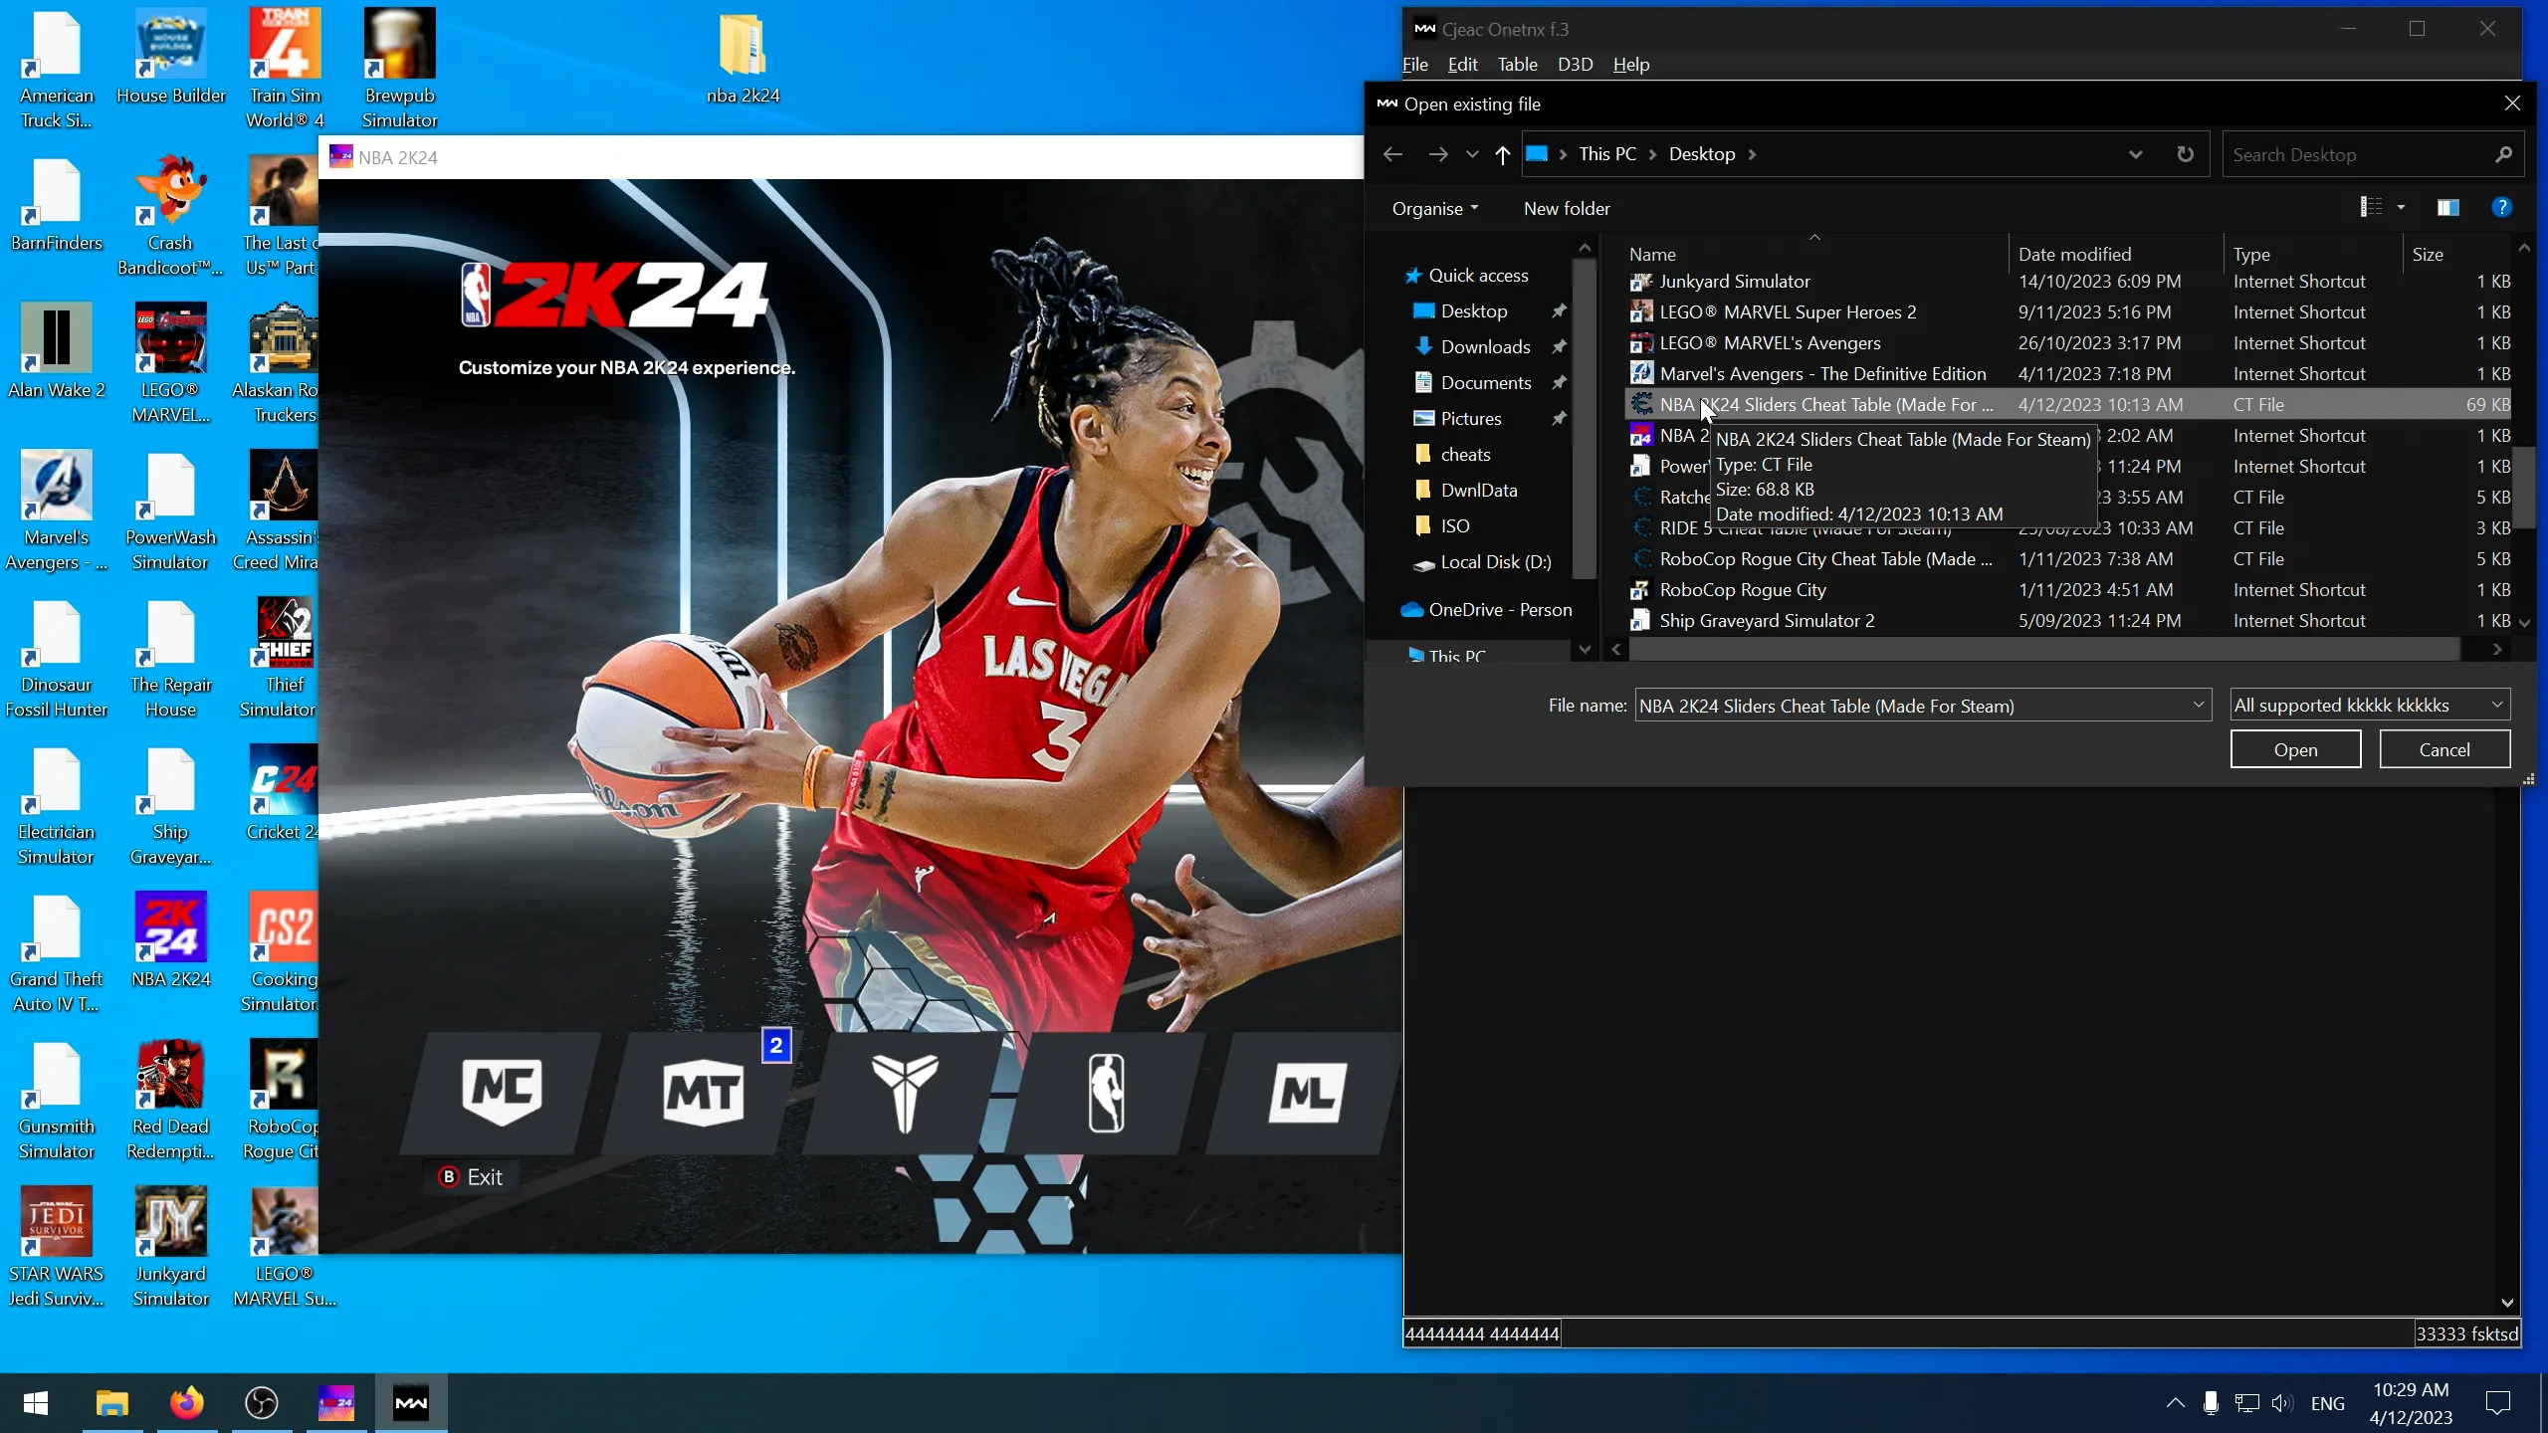2548x1433 pixels.
Task: Open MyCAREER mode via the MC icon
Action: click(501, 1092)
